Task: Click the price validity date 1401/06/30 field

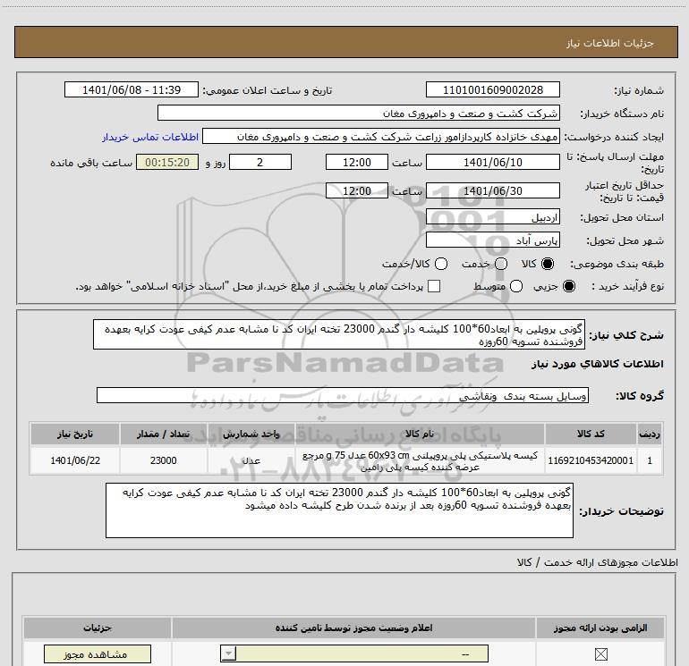Action: click(493, 190)
